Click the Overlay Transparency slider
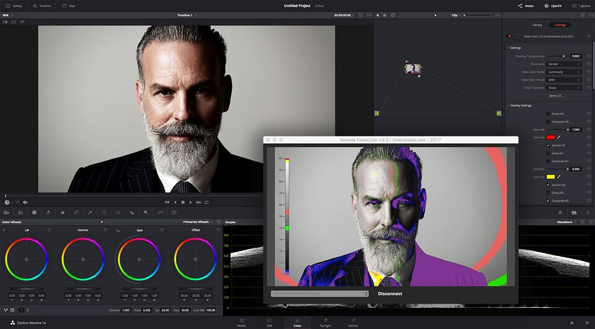This screenshot has height=329, width=595. click(557, 56)
